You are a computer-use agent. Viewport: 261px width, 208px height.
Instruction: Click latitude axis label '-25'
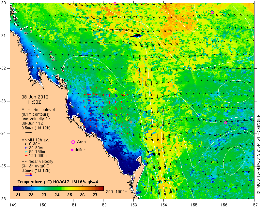point(3,166)
